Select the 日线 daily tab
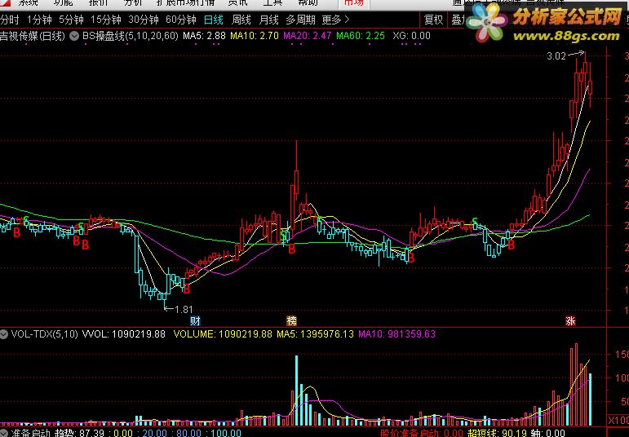Image resolution: width=629 pixels, height=437 pixels. coord(214,20)
